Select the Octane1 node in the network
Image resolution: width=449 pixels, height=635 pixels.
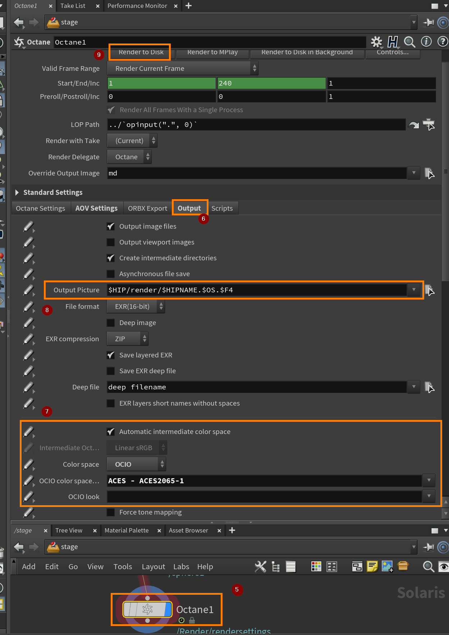[x=148, y=609]
